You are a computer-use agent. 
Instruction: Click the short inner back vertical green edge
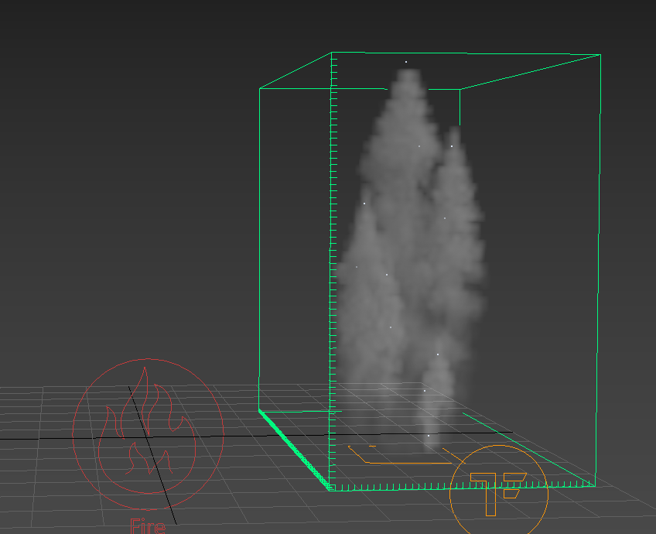[460, 107]
